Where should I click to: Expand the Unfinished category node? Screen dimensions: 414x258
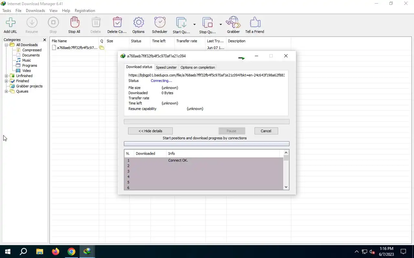(x=6, y=76)
